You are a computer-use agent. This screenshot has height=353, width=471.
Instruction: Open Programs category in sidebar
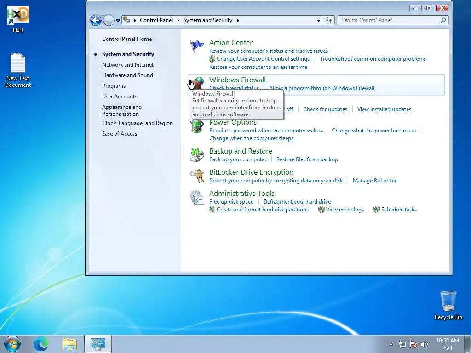[114, 86]
